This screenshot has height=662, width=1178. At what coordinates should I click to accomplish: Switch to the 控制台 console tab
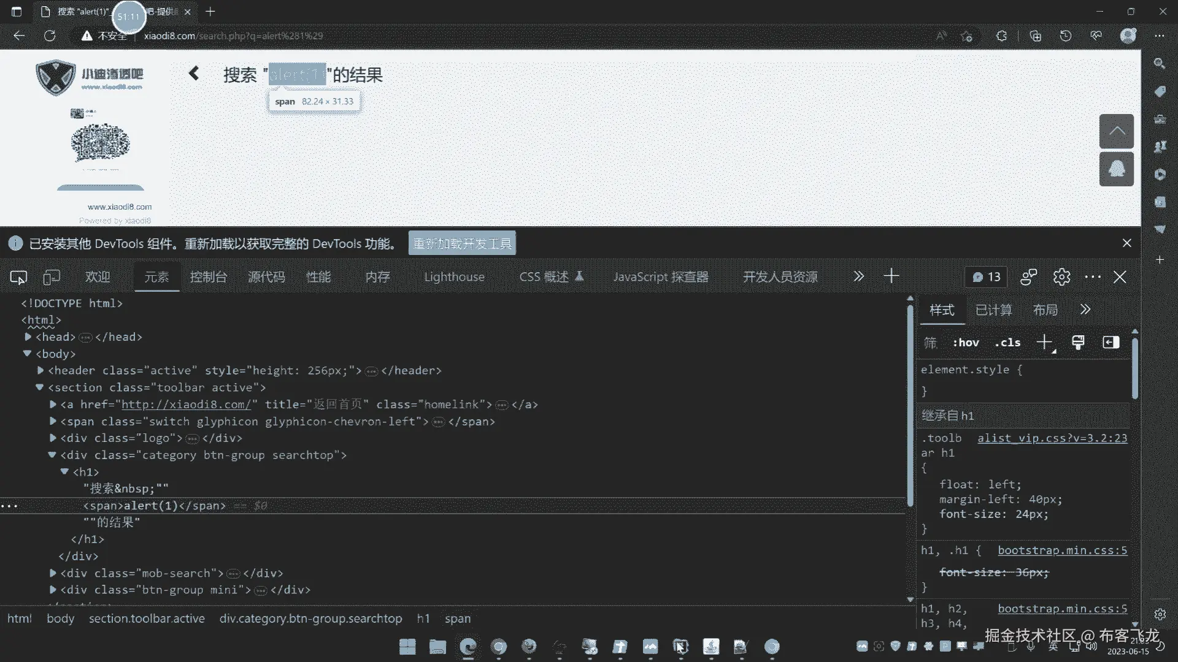[209, 277]
